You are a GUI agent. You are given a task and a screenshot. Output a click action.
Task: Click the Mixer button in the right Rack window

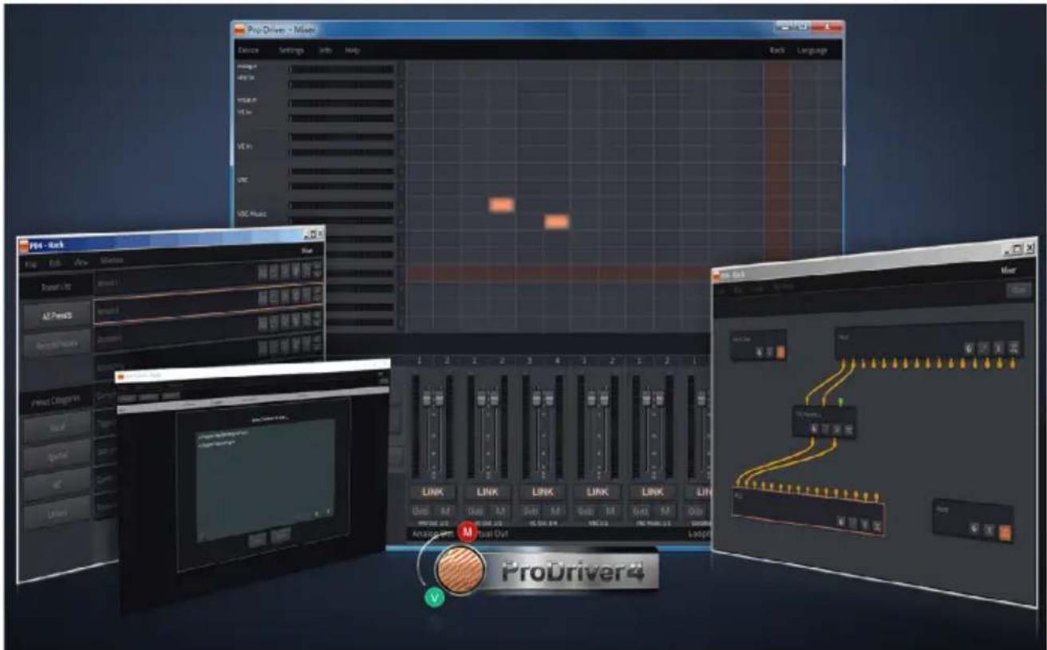tap(1009, 270)
